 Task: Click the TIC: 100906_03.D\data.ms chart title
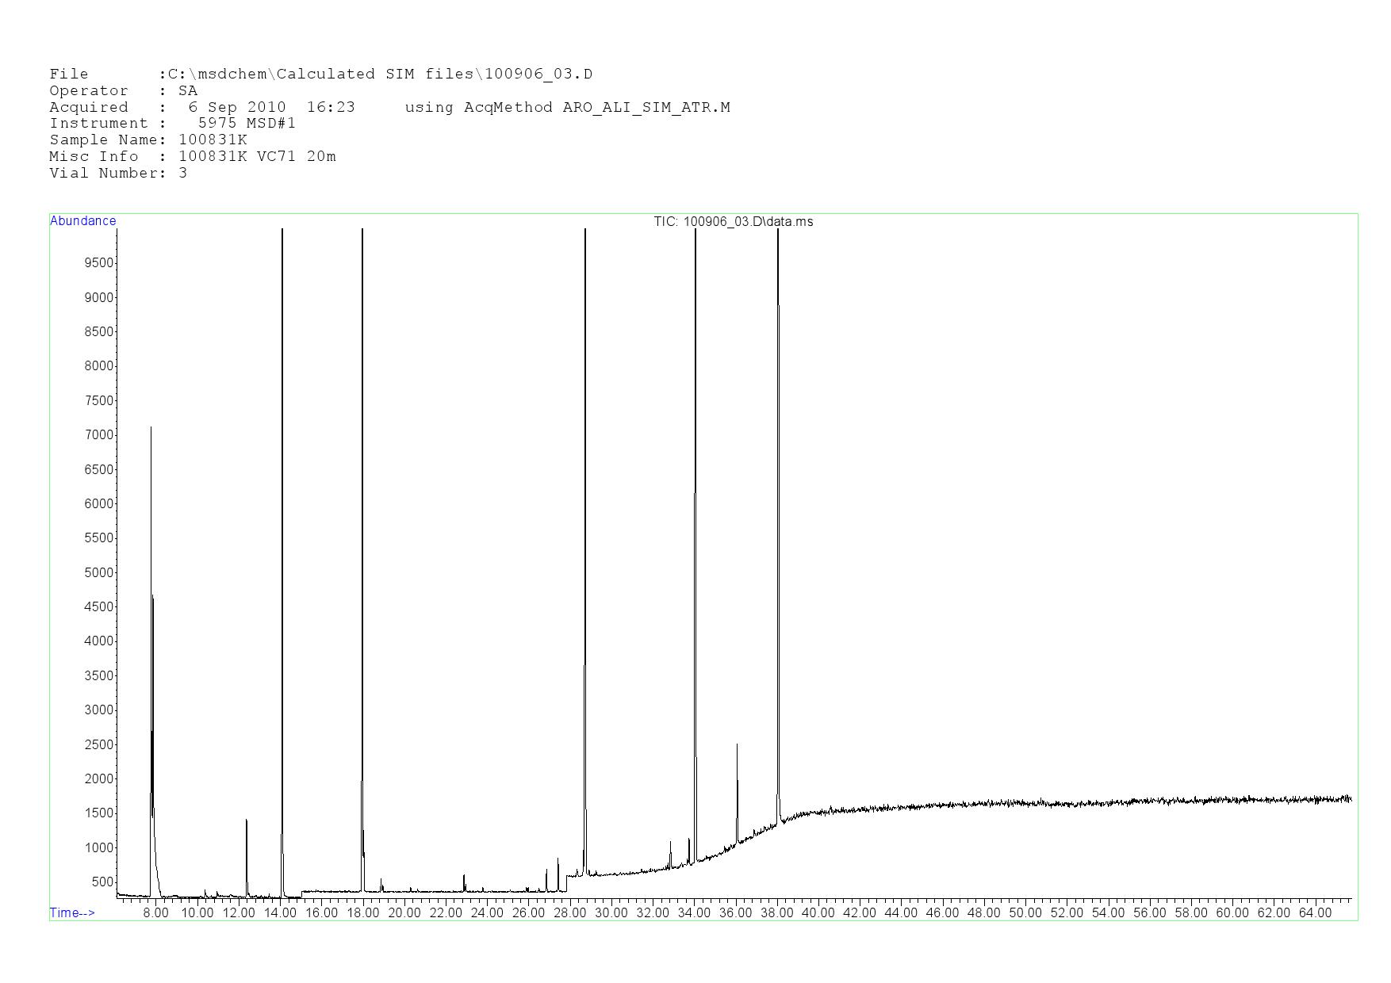point(733,222)
